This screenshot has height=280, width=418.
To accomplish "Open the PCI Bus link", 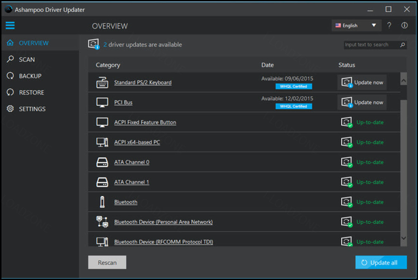I will click(x=123, y=103).
